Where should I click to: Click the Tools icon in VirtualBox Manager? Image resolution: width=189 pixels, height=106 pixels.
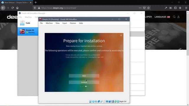click(22, 23)
